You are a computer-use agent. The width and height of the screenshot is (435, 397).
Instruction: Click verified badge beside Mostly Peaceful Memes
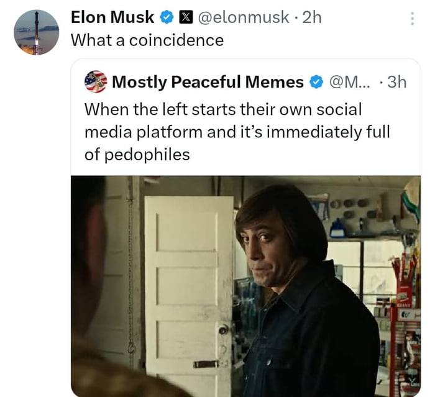click(x=316, y=82)
